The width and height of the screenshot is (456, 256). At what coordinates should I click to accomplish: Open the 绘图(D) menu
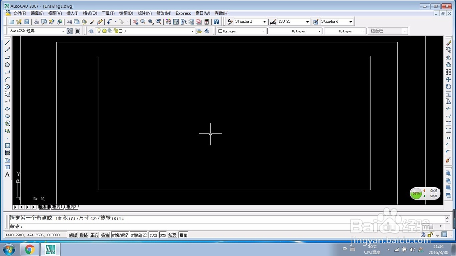[126, 13]
